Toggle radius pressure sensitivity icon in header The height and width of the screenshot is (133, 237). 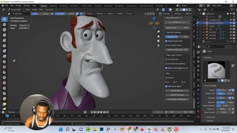point(52,14)
